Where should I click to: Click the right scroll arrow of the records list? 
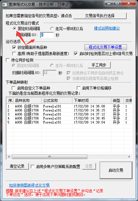(129, 157)
